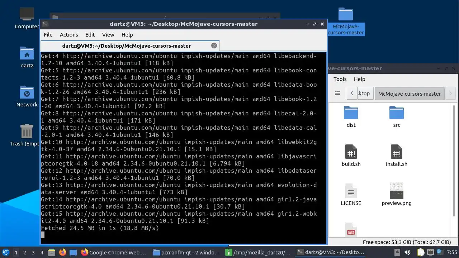This screenshot has width=459, height=258.
Task: Switch to pcmanfm-qt taskbar entry
Action: pyautogui.click(x=187, y=252)
